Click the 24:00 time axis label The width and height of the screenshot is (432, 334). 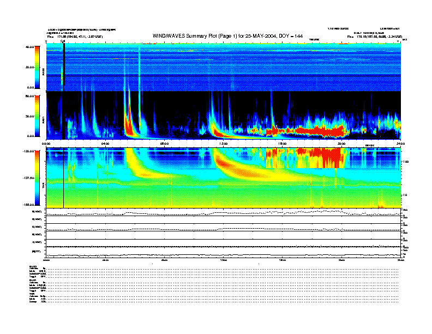coord(400,144)
